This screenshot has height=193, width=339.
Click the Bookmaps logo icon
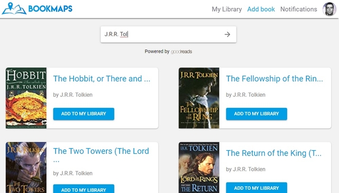click(14, 8)
